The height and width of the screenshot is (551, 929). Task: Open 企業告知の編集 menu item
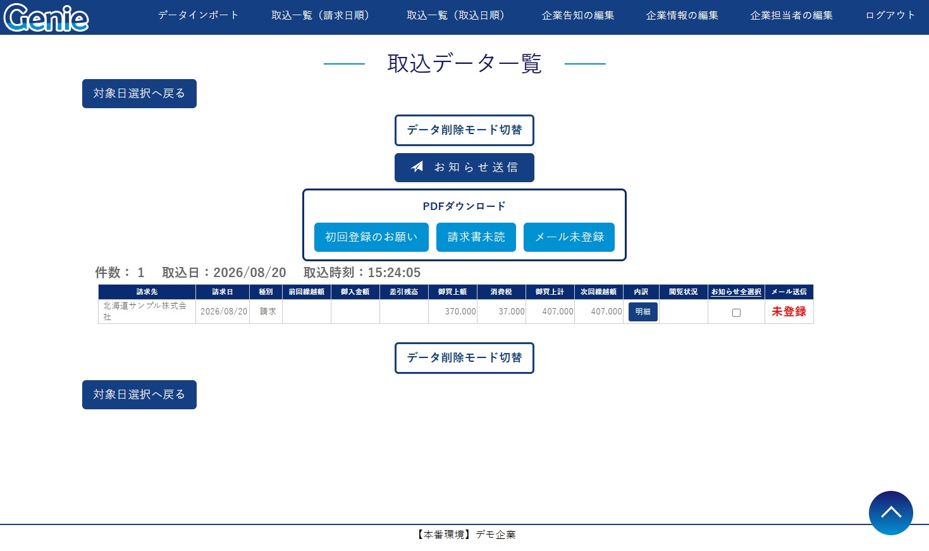click(x=578, y=15)
